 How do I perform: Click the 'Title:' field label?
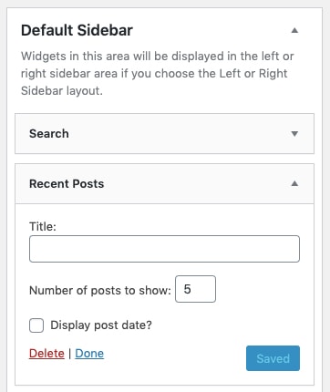(x=43, y=226)
